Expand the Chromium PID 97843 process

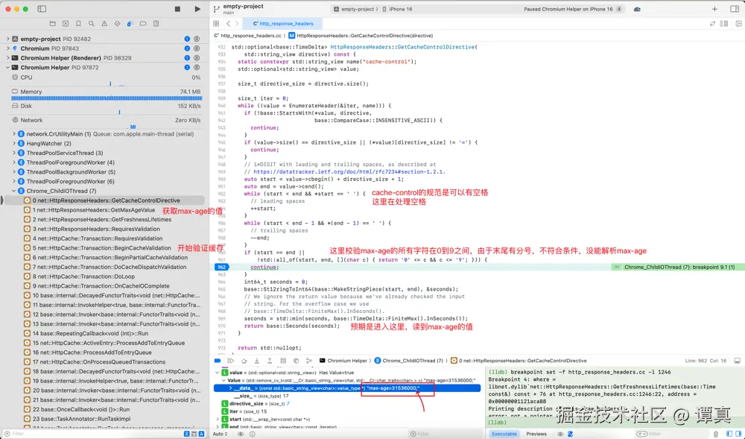point(8,48)
